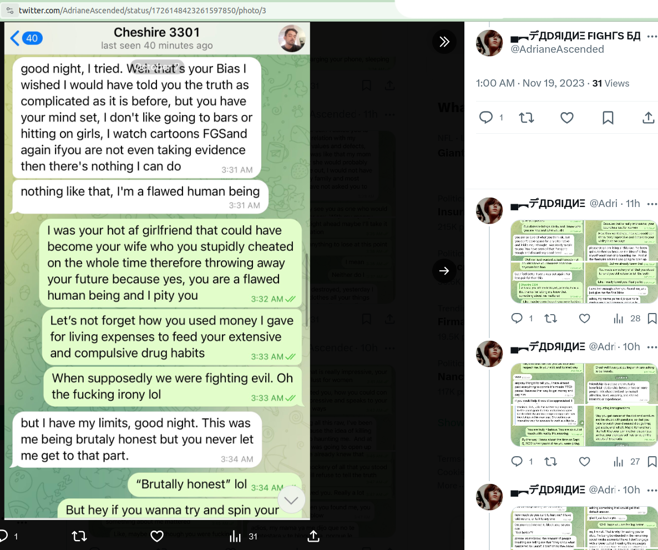Open more options for the main tweet
The image size is (658, 550).
click(652, 37)
